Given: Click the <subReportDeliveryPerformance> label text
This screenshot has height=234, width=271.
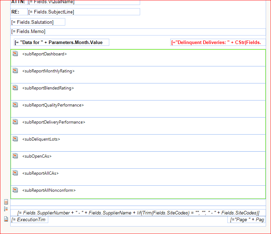Looking at the screenshot, I should [54, 122].
